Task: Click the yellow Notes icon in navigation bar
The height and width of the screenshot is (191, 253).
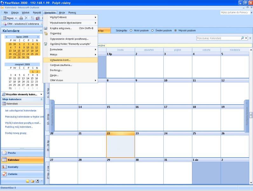Action: click(28, 181)
